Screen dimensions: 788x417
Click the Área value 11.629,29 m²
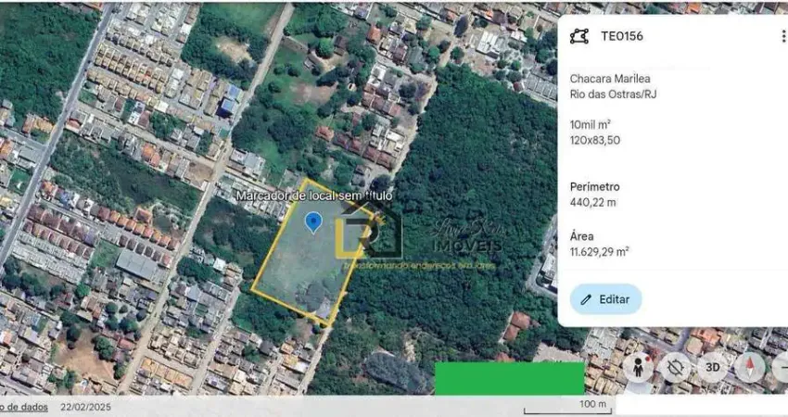coord(599,251)
